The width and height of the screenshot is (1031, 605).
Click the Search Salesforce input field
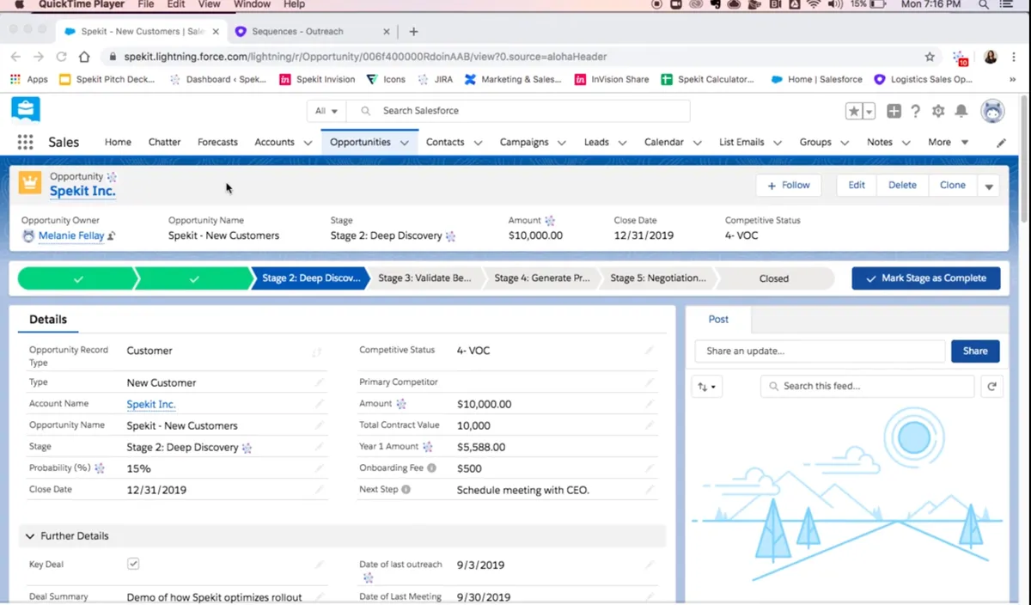[518, 111]
